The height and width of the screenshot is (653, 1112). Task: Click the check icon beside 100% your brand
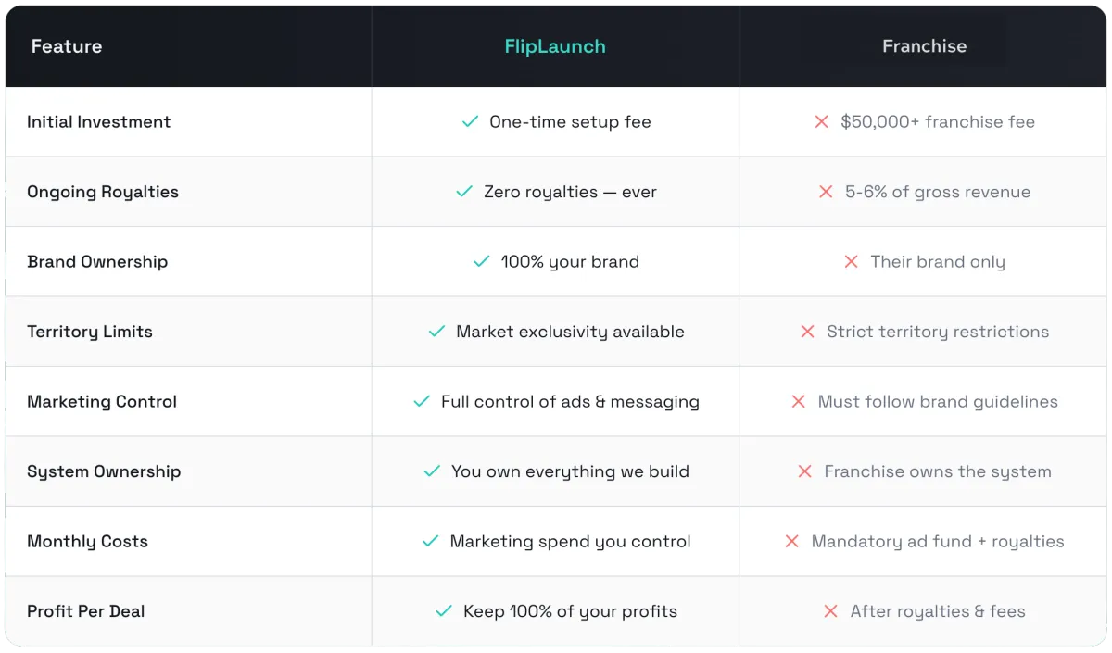point(481,261)
